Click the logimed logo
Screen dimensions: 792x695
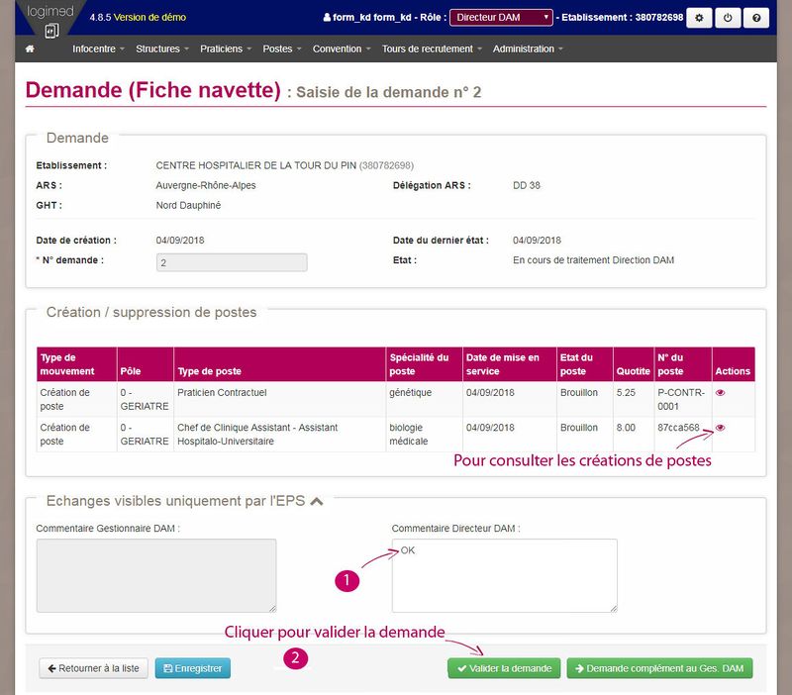[50, 19]
